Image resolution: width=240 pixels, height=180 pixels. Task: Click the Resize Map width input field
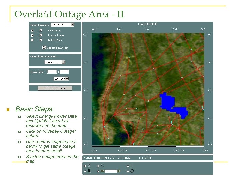(52, 72)
